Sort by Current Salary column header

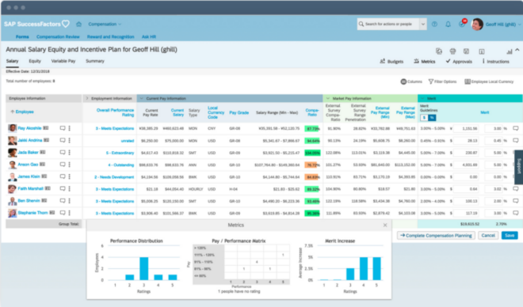tap(178, 112)
